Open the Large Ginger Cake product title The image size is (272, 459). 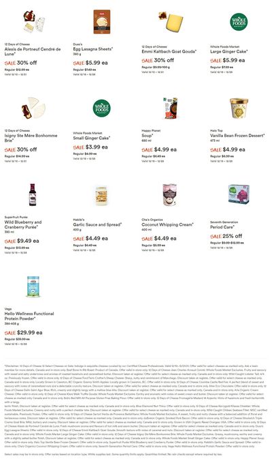pyautogui.click(x=229, y=52)
